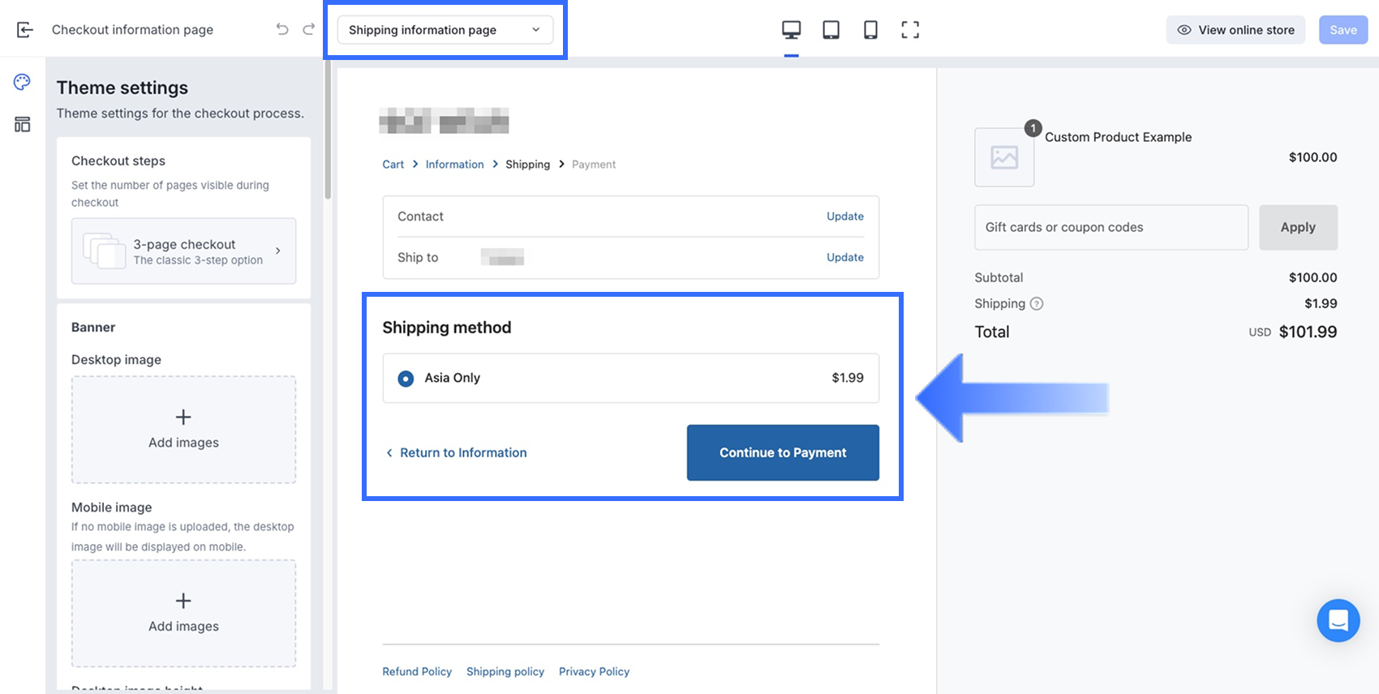
Task: Switch to mobile phone preview
Action: [x=870, y=30]
